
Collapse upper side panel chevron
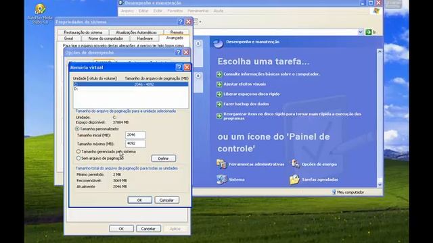click(198, 44)
